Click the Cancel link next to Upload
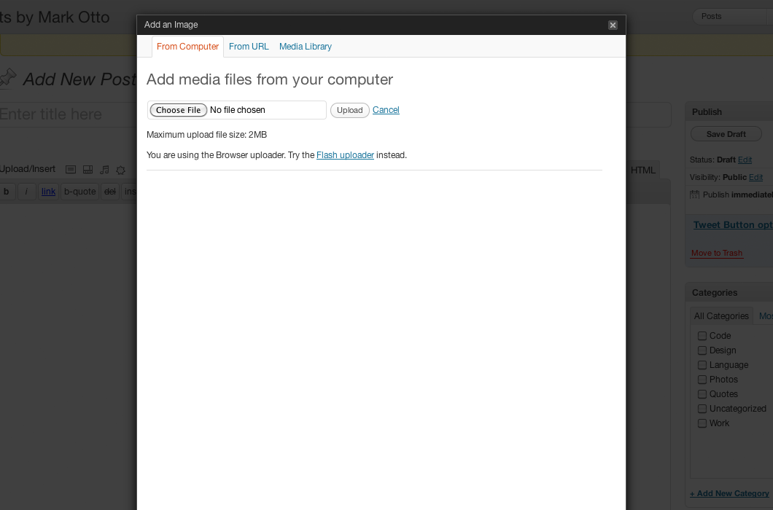This screenshot has height=510, width=773. (x=386, y=110)
